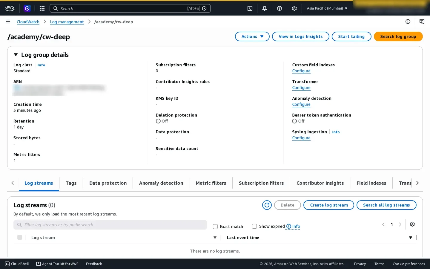This screenshot has height=269, width=430.
Task: Go to next page of log streams
Action: [400, 224]
